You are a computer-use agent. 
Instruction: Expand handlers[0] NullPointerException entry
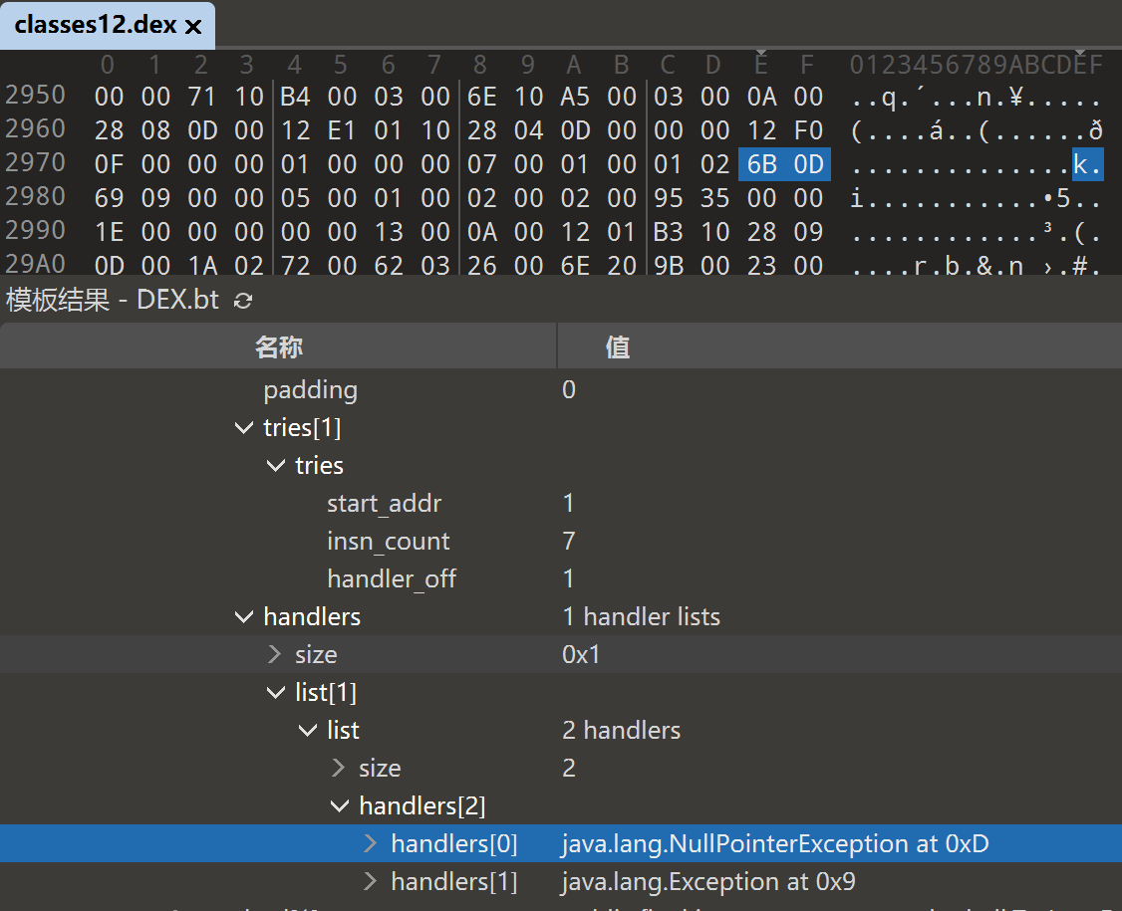[x=370, y=843]
